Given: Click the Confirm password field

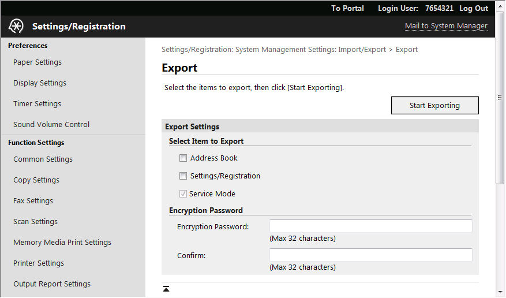Looking at the screenshot, I should tap(371, 255).
